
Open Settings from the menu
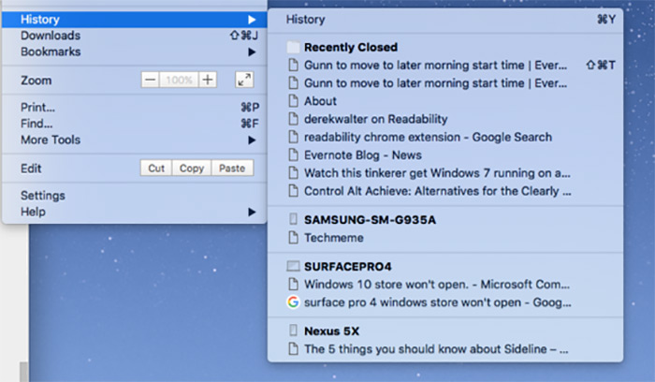134,196
